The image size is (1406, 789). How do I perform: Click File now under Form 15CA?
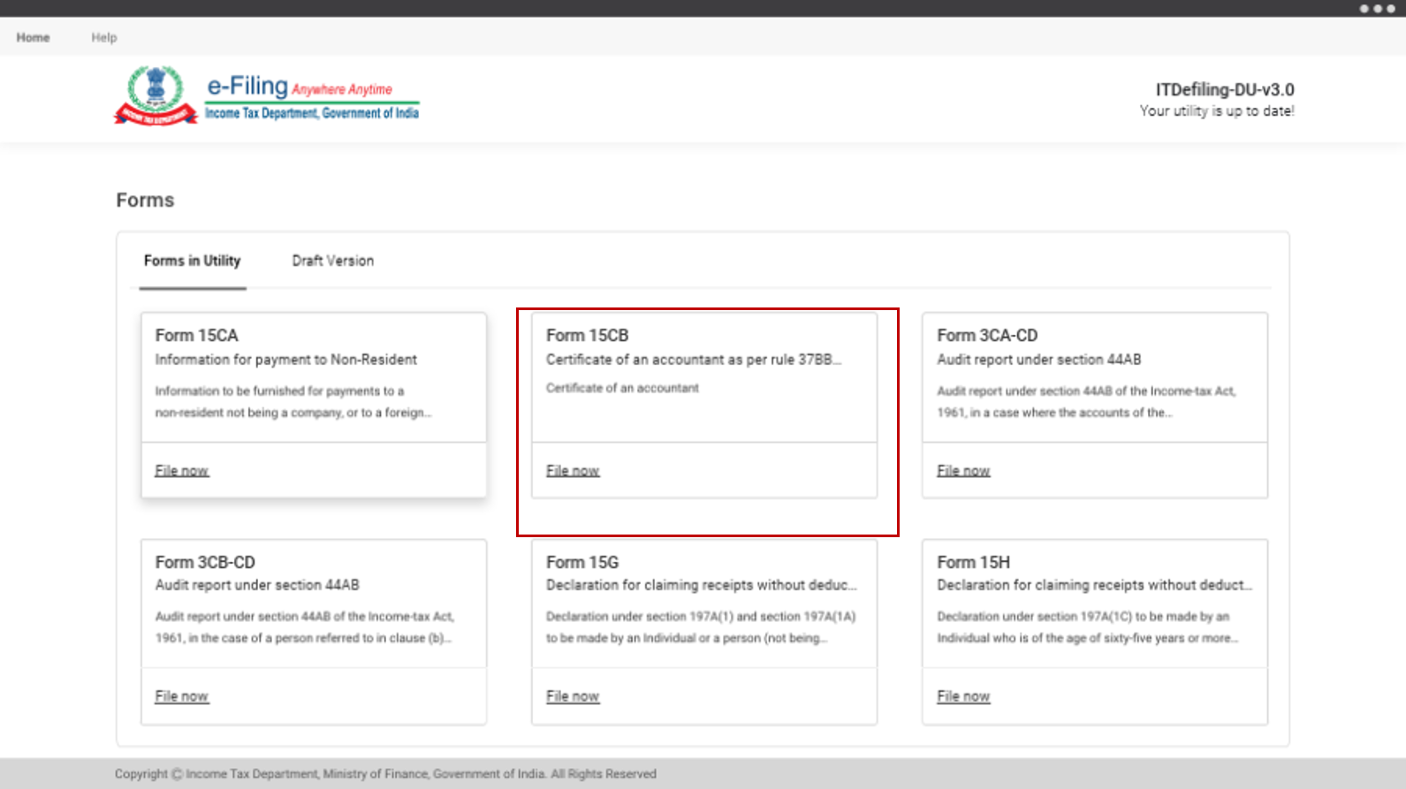[x=182, y=471]
